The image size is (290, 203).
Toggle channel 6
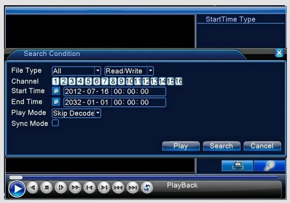coord(97,81)
